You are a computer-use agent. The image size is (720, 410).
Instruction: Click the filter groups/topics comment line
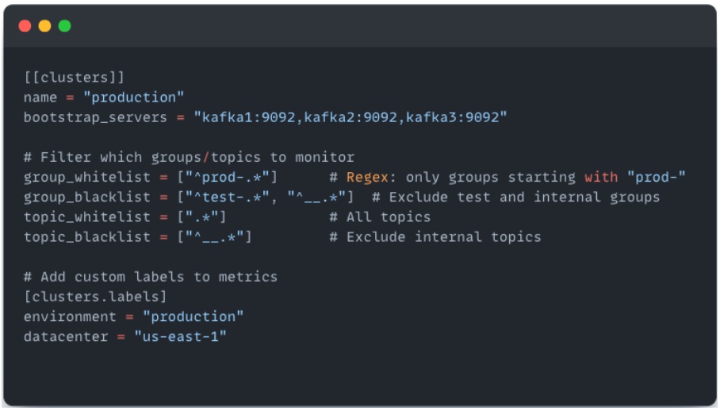coord(189,157)
